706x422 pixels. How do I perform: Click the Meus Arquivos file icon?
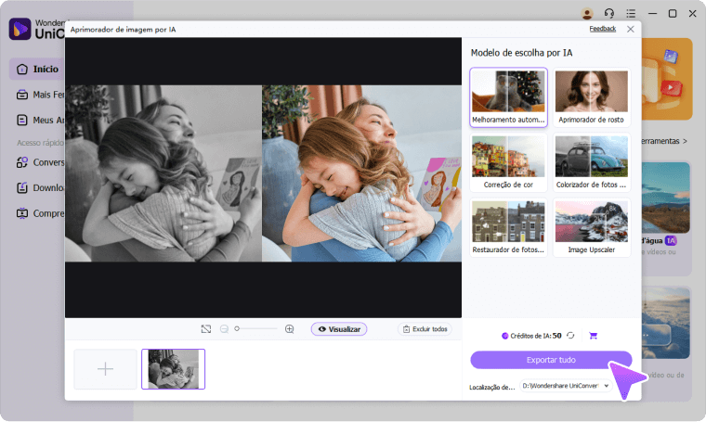point(22,120)
